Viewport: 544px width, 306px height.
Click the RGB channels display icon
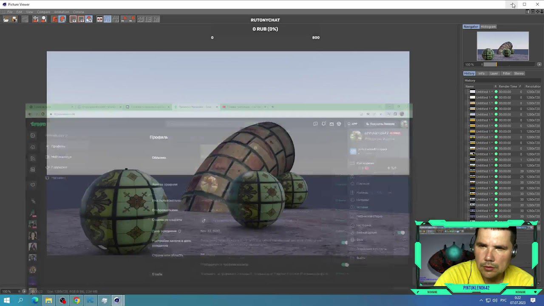point(89,19)
